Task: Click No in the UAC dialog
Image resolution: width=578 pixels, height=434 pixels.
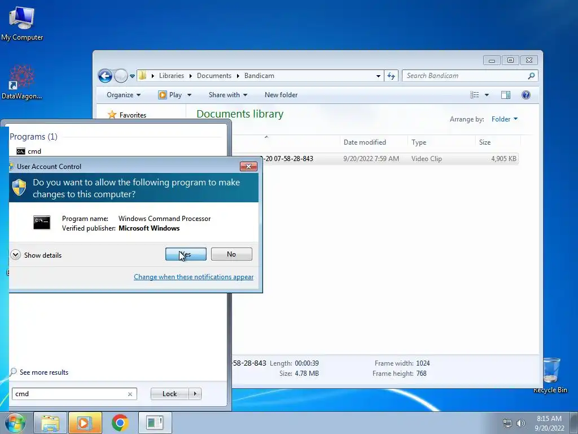Action: coord(231,254)
